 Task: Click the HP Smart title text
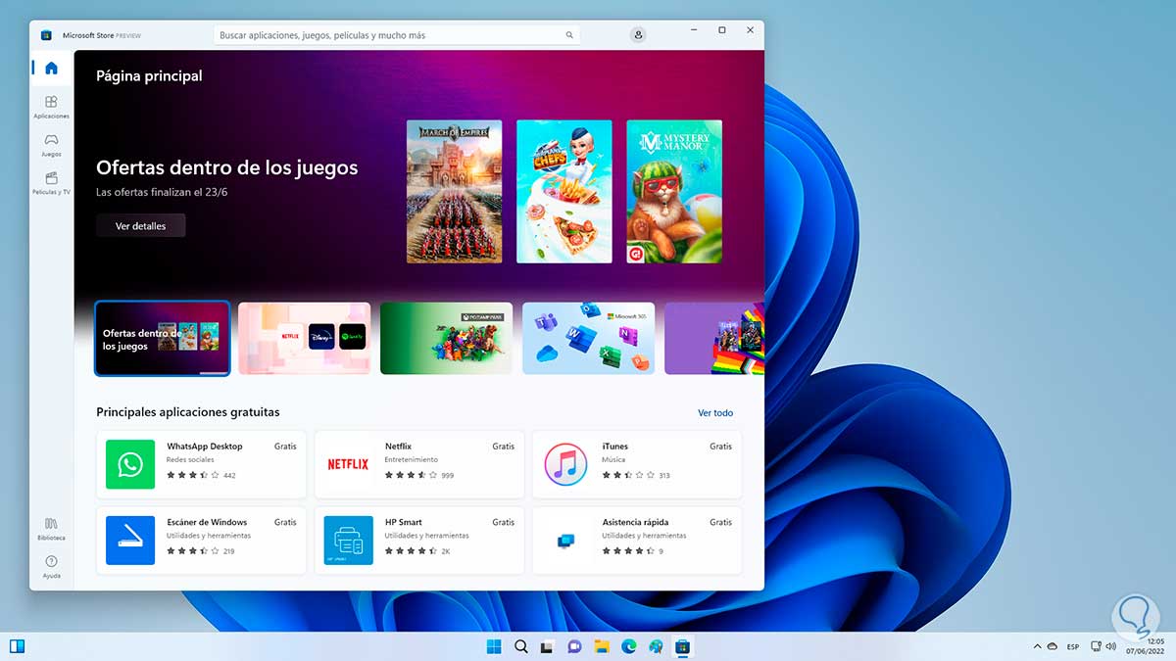404,522
